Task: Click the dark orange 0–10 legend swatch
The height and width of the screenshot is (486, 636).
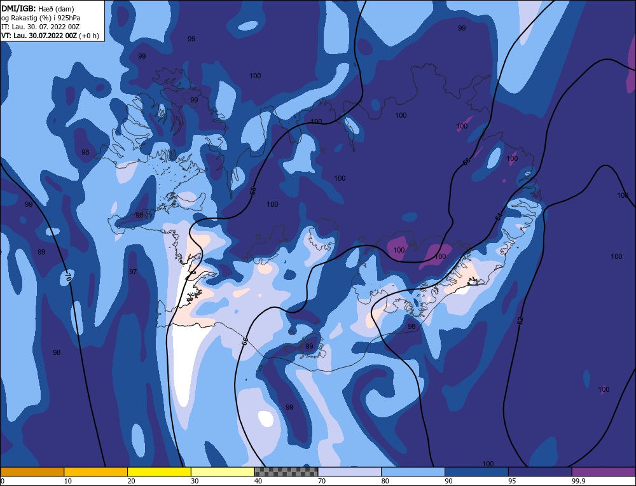Action: 32,471
